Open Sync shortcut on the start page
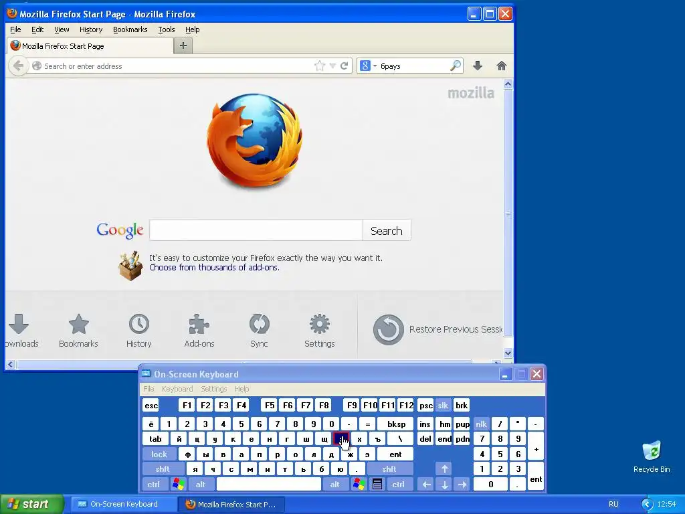685x514 pixels. click(x=259, y=331)
